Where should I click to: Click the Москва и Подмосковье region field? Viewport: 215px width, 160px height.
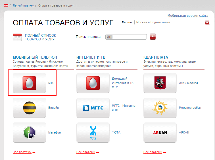(x=172, y=22)
